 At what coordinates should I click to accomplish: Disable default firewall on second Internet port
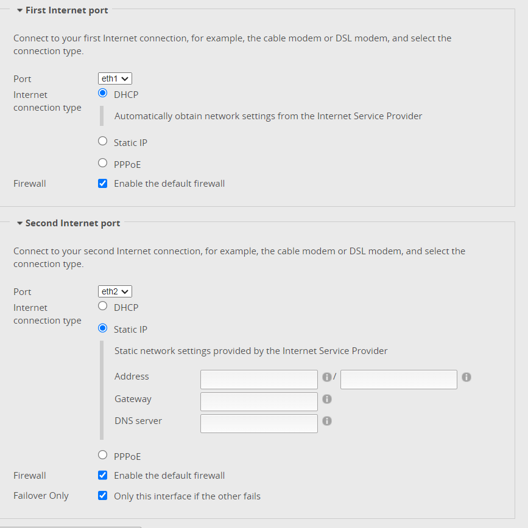(x=102, y=476)
